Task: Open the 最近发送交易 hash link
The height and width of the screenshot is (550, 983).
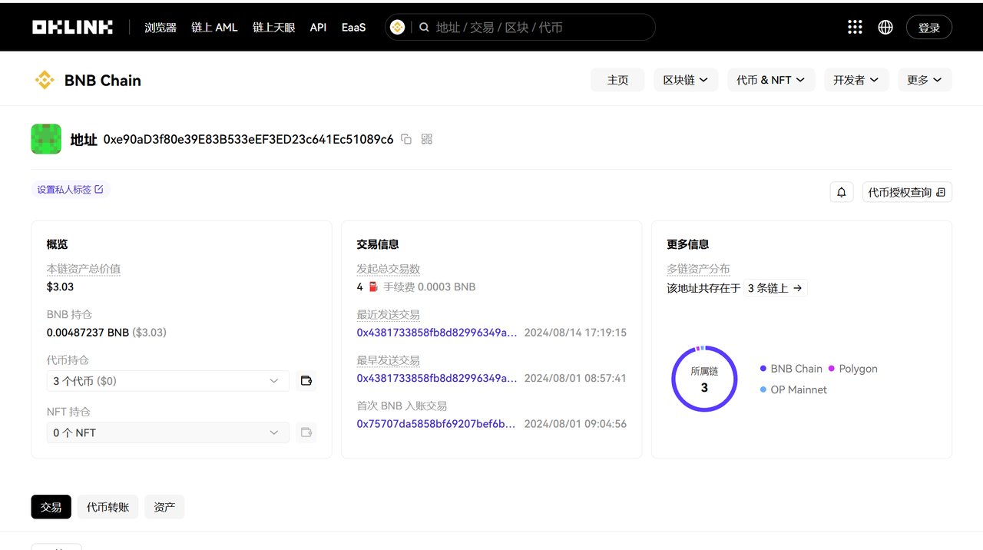Action: [x=437, y=333]
